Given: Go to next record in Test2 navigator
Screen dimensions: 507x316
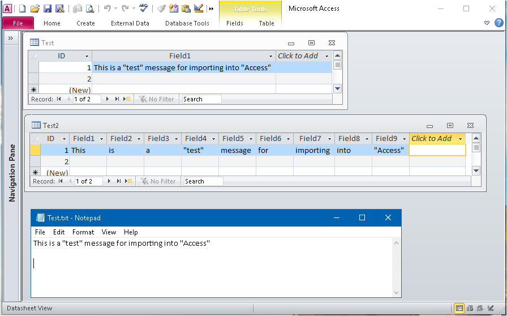Looking at the screenshot, I should tap(109, 181).
